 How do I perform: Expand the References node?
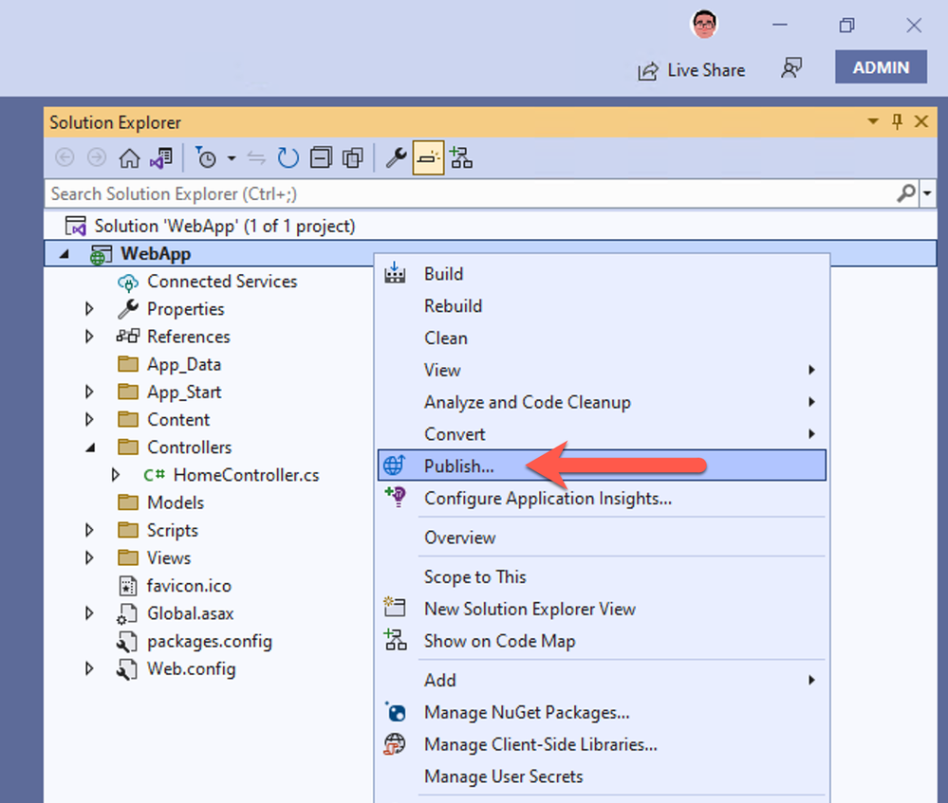pyautogui.click(x=89, y=337)
